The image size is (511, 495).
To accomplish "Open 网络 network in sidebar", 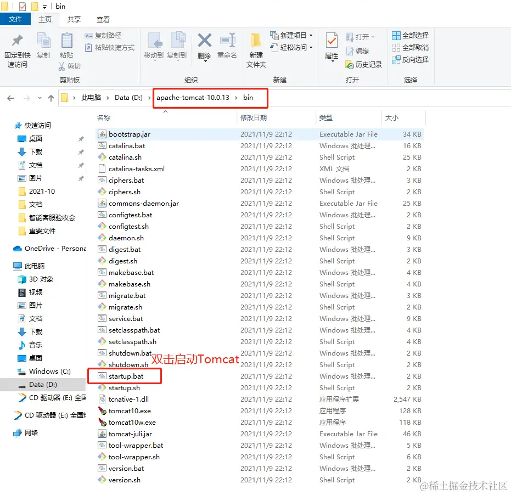I will tap(26, 433).
